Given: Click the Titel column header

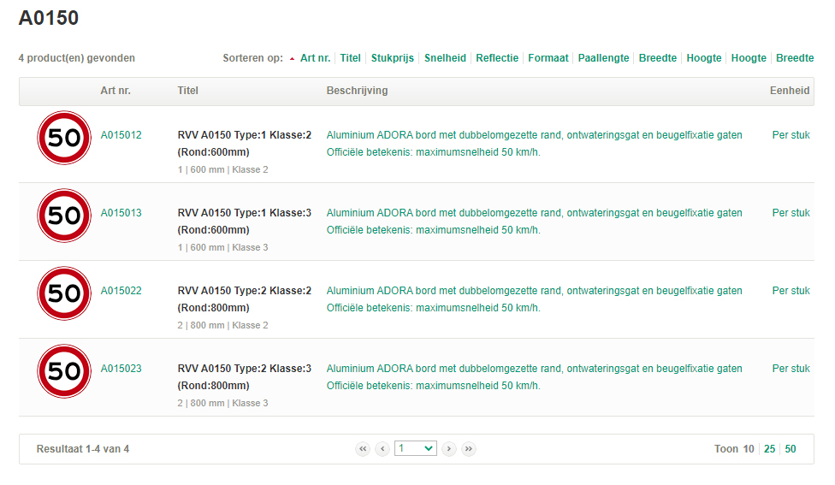Looking at the screenshot, I should click(187, 91).
